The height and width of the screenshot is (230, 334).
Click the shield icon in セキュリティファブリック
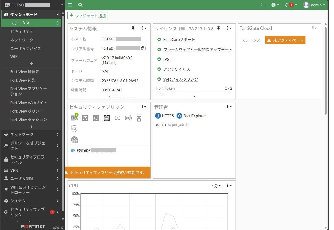(x=74, y=129)
